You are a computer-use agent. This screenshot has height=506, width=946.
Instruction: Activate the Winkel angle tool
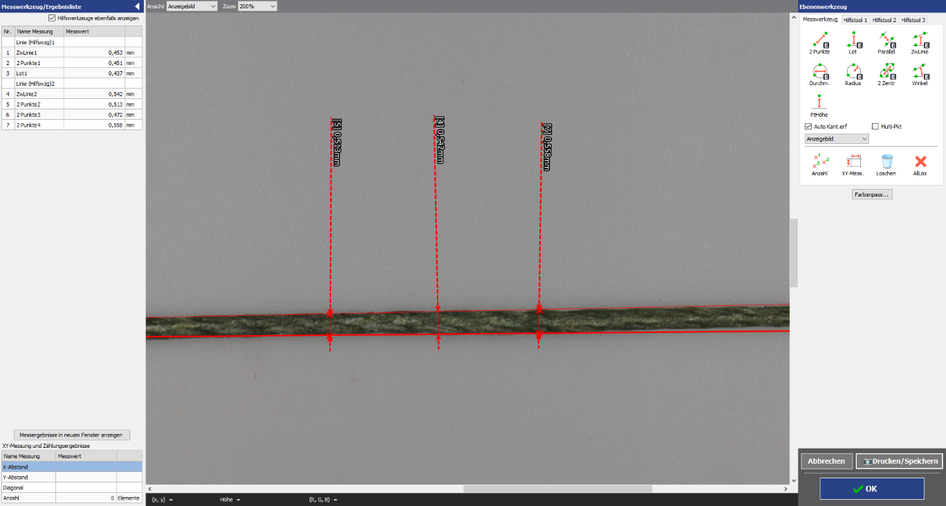[920, 72]
